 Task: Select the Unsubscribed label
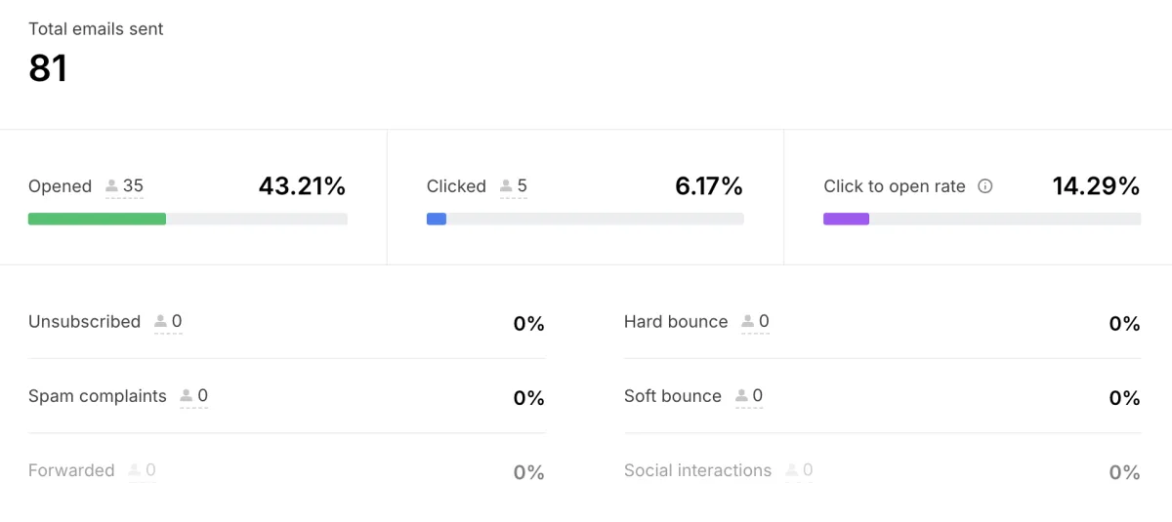coord(84,322)
